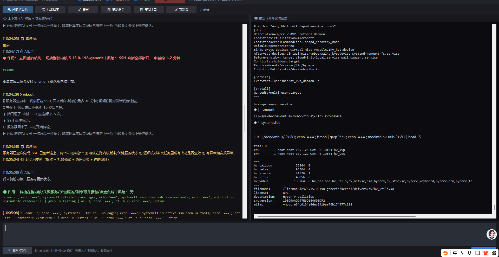The image size is (499, 257).
Task: Click the 诊断这台机 diagnose button
Action: (18, 10)
